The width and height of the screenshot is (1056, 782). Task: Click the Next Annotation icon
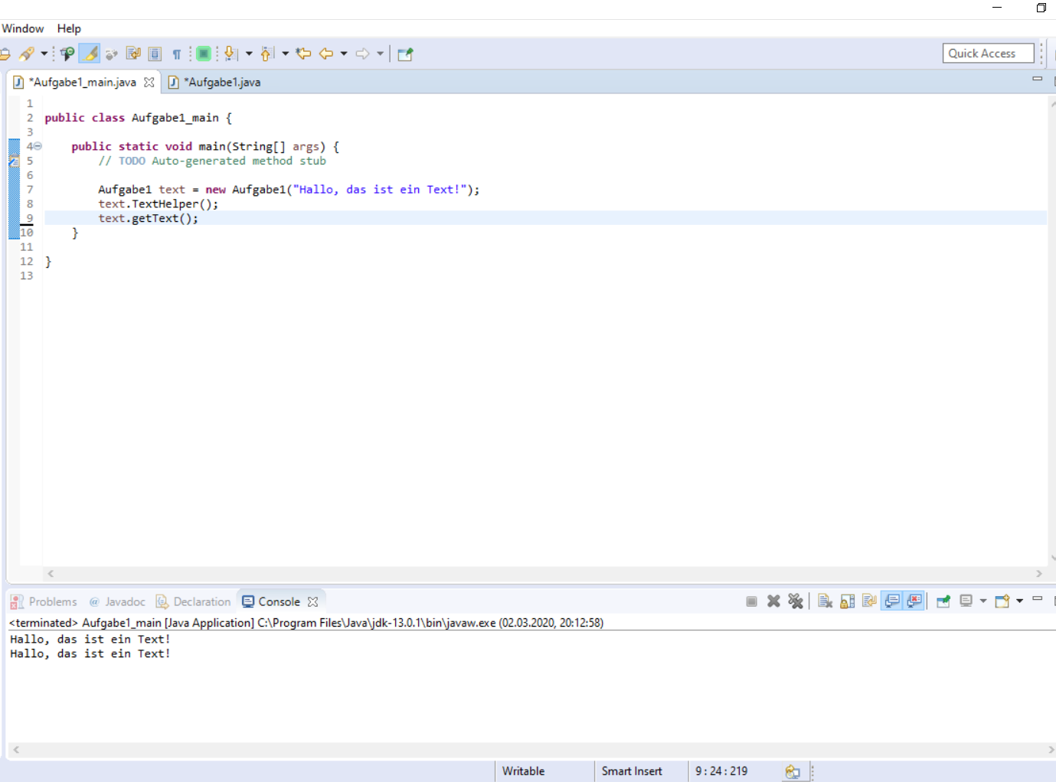(x=230, y=53)
